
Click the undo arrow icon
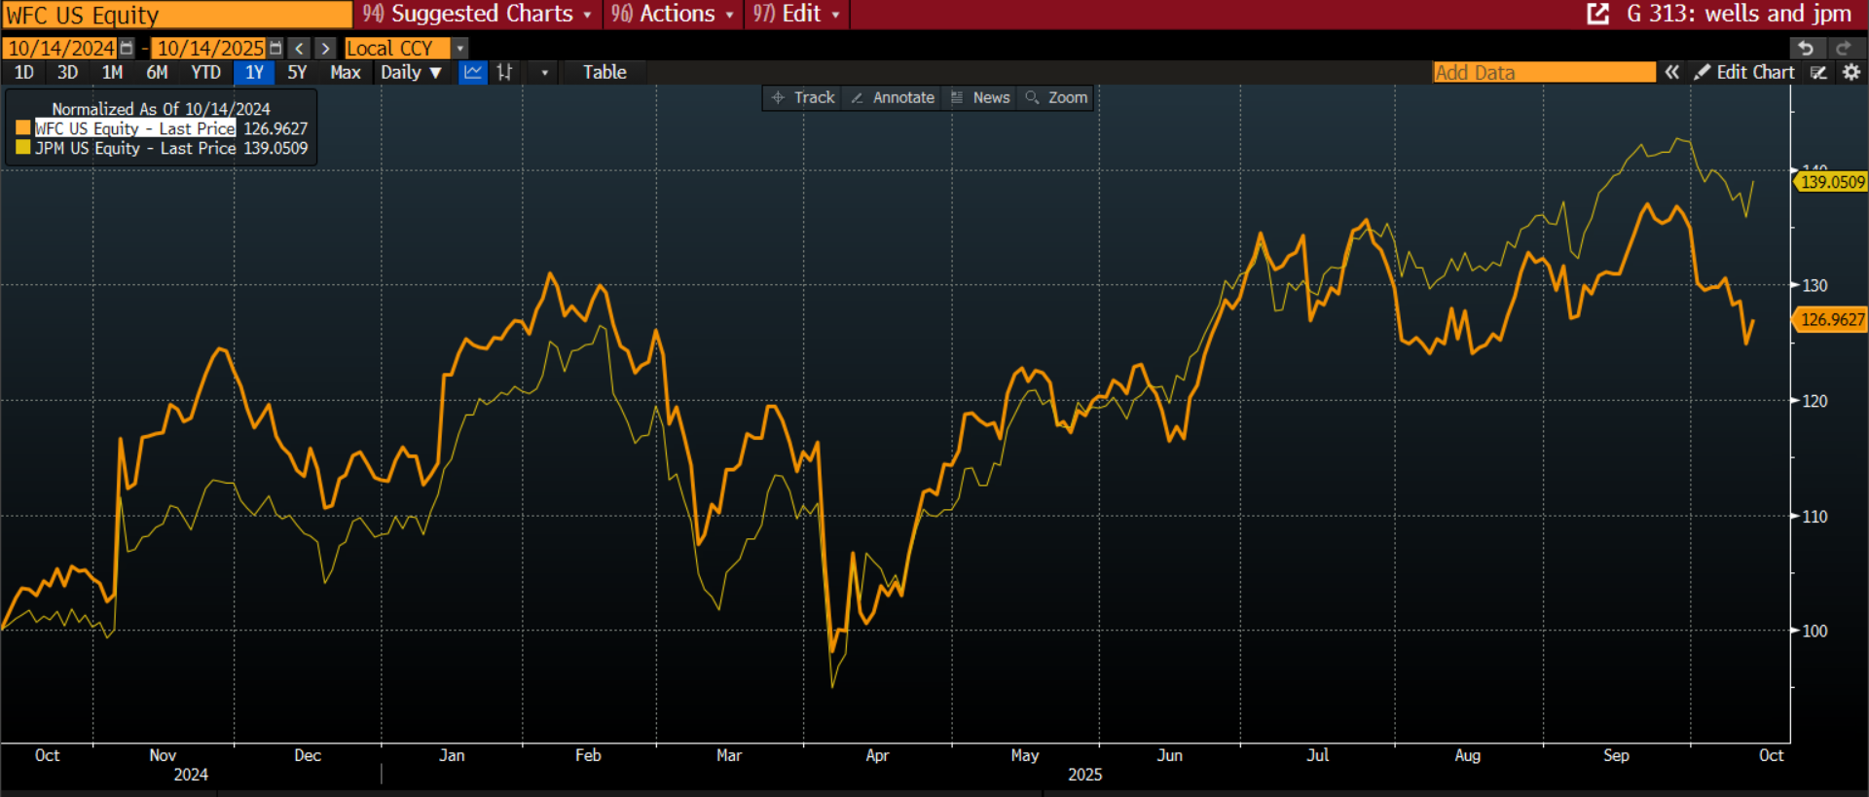(x=1806, y=48)
